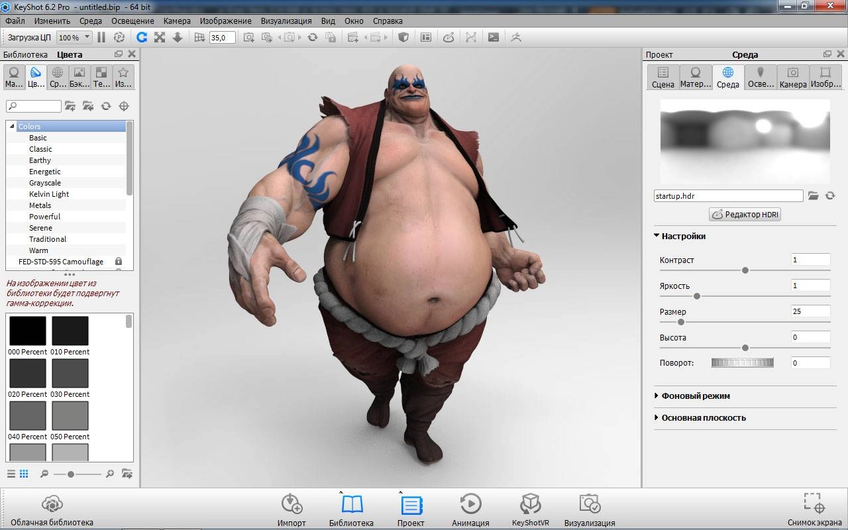This screenshot has width=848, height=530.
Task: Open the Анимация timeline
Action: [x=470, y=510]
